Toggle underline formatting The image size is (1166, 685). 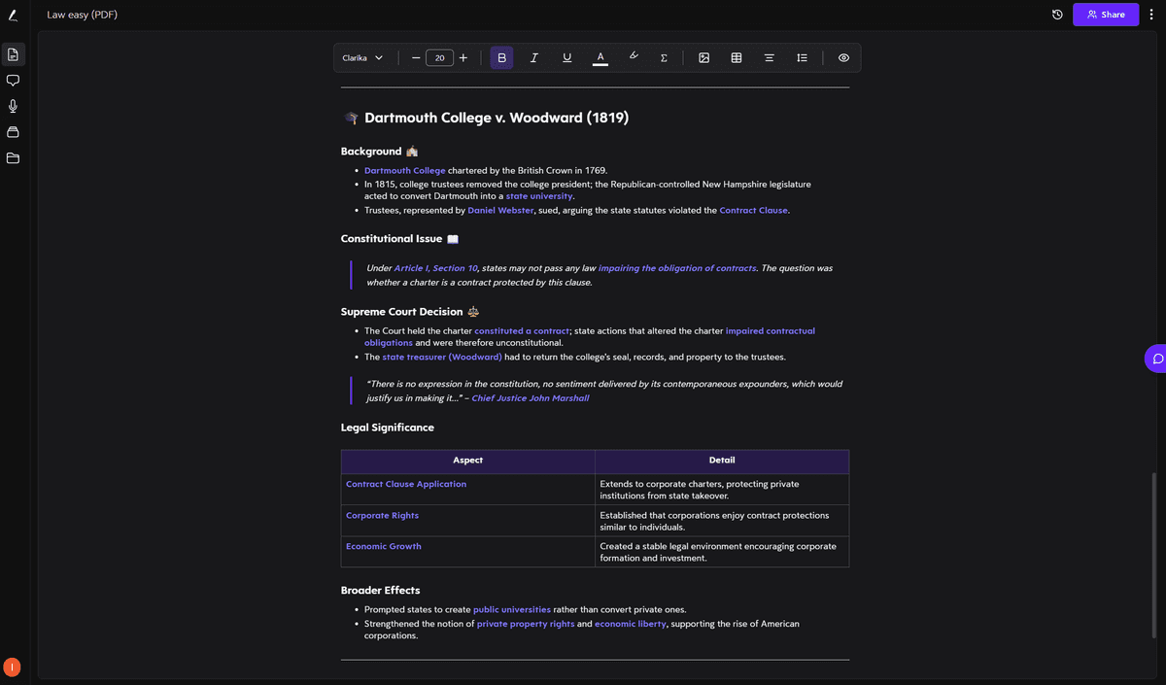[567, 57]
